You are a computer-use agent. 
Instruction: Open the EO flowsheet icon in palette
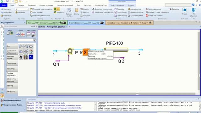34,35
